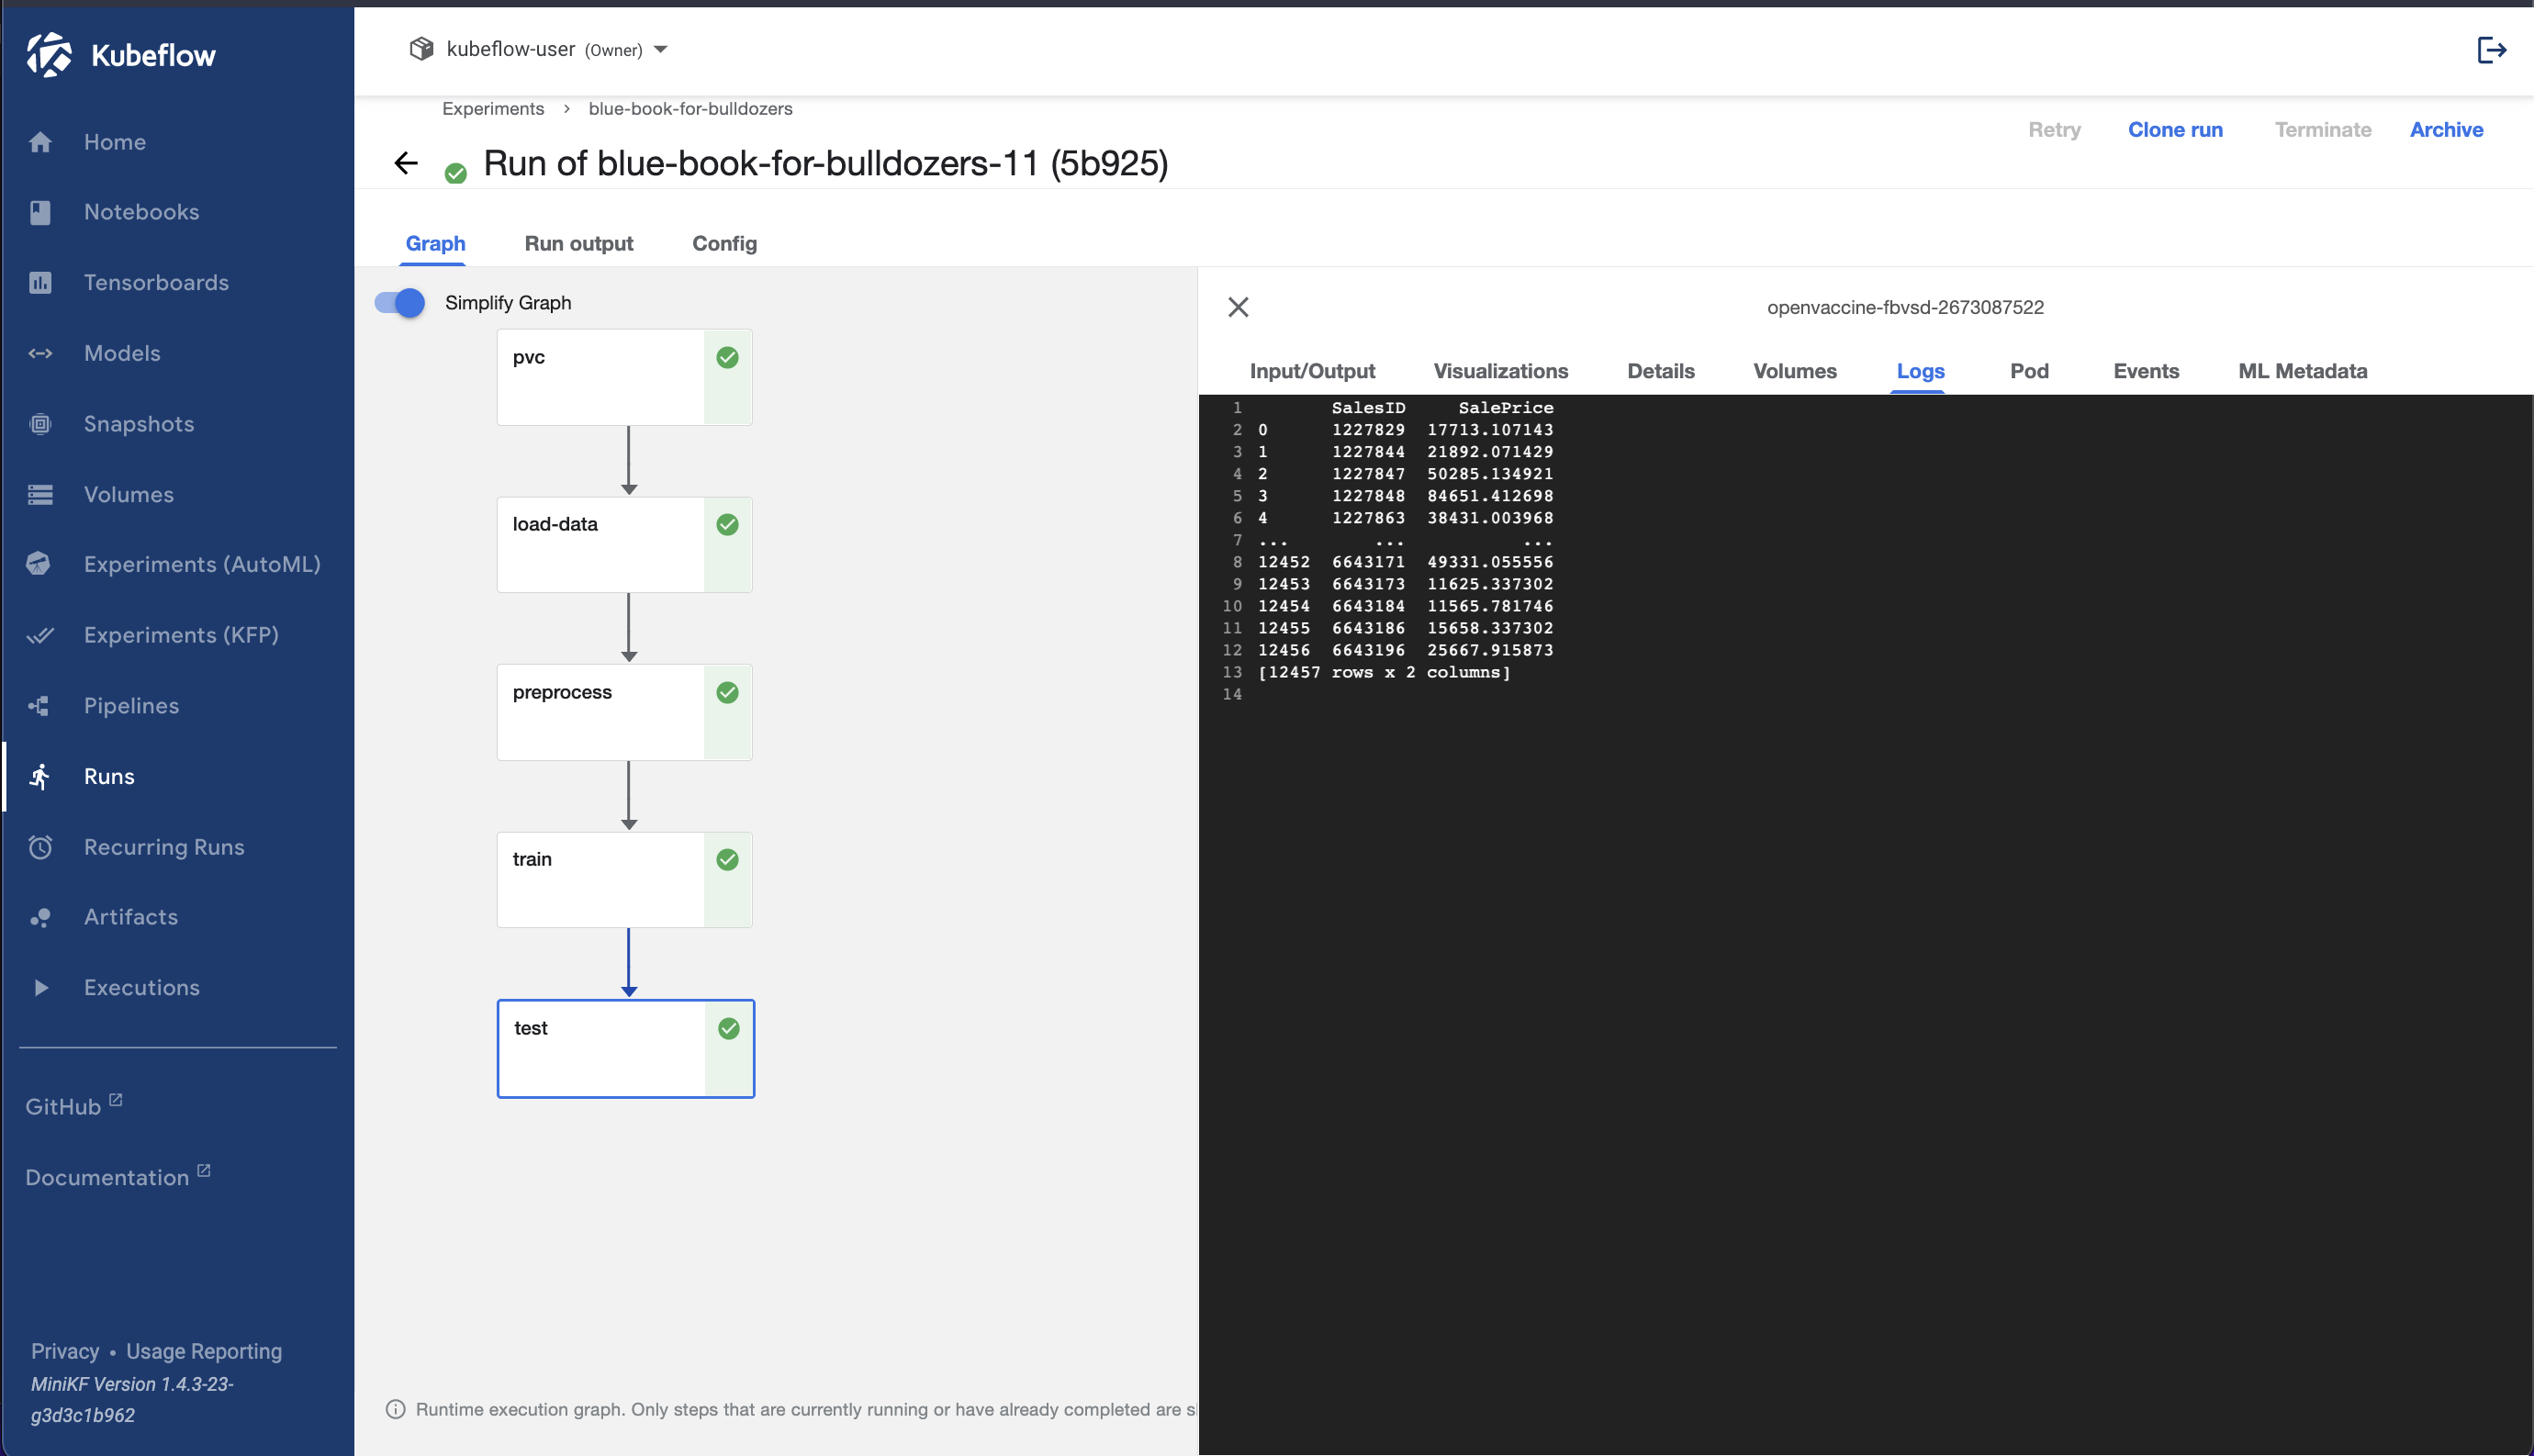Screen dimensions: 2534x1456
Task: Close the openvaccine log side panel
Action: 1238,307
